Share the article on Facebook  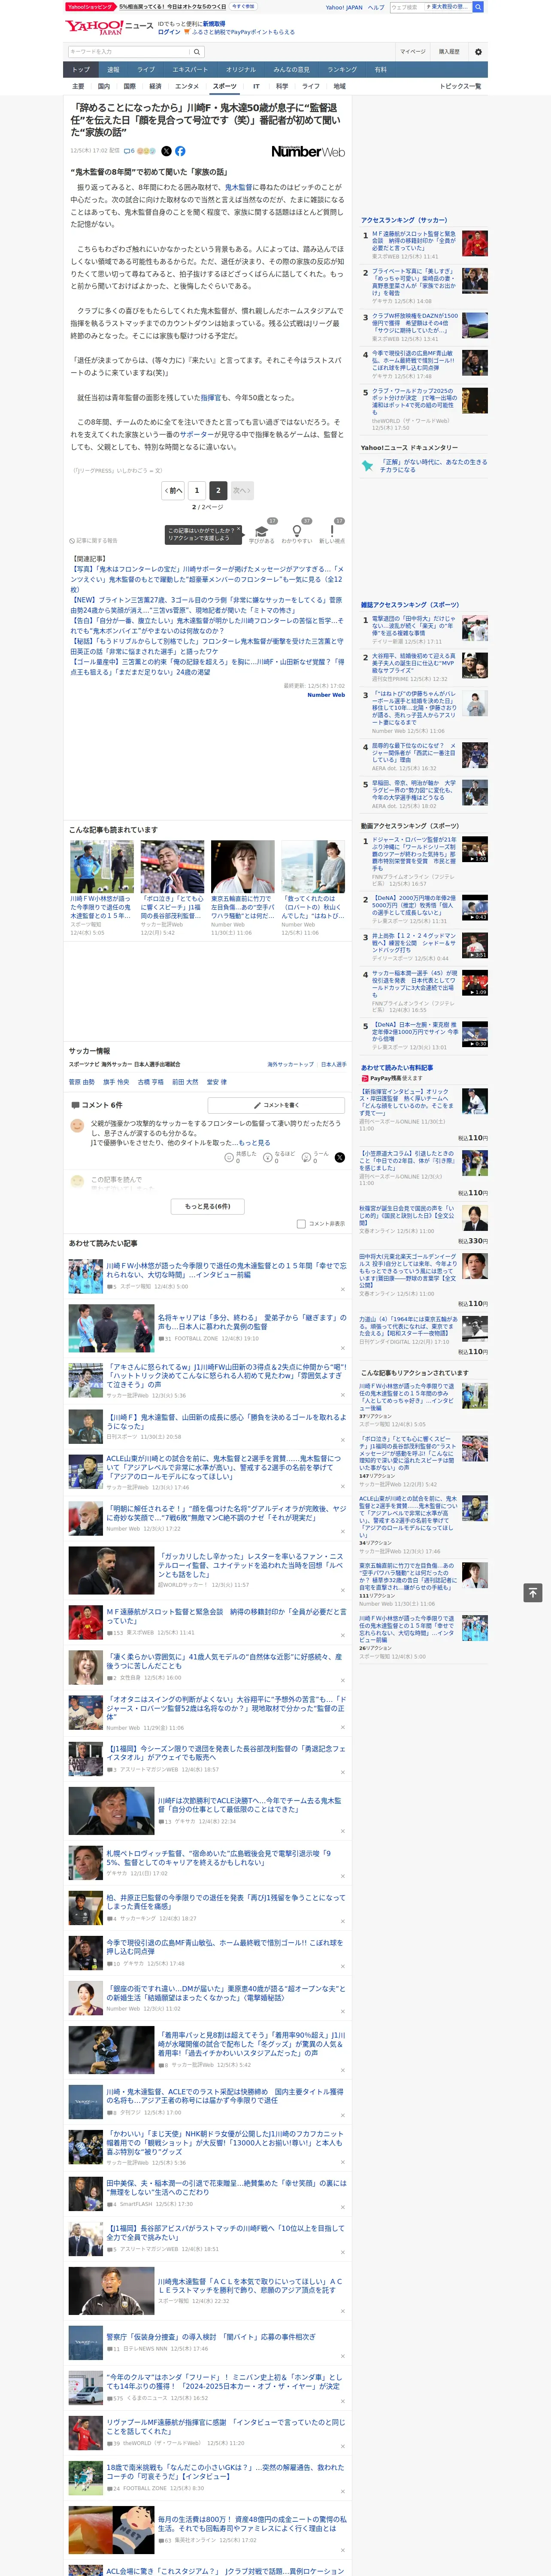pyautogui.click(x=180, y=151)
